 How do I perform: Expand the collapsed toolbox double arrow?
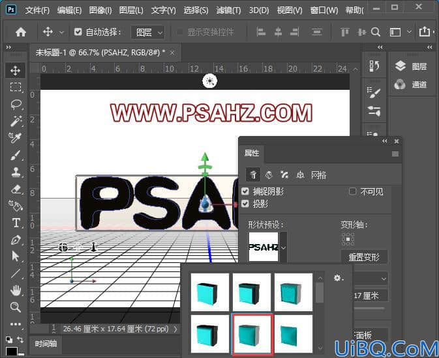tap(8, 48)
